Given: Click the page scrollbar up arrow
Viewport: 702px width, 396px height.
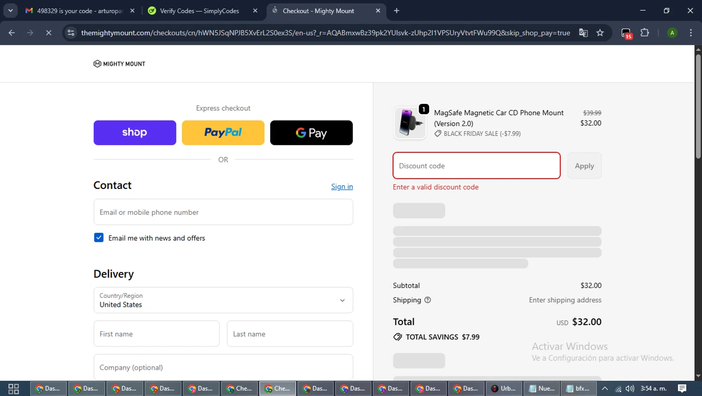Looking at the screenshot, I should (698, 49).
